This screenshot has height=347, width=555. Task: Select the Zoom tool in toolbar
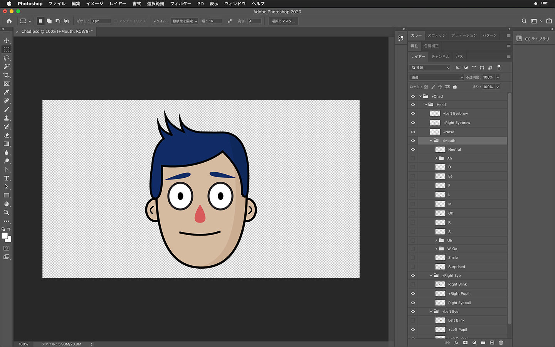tap(7, 212)
